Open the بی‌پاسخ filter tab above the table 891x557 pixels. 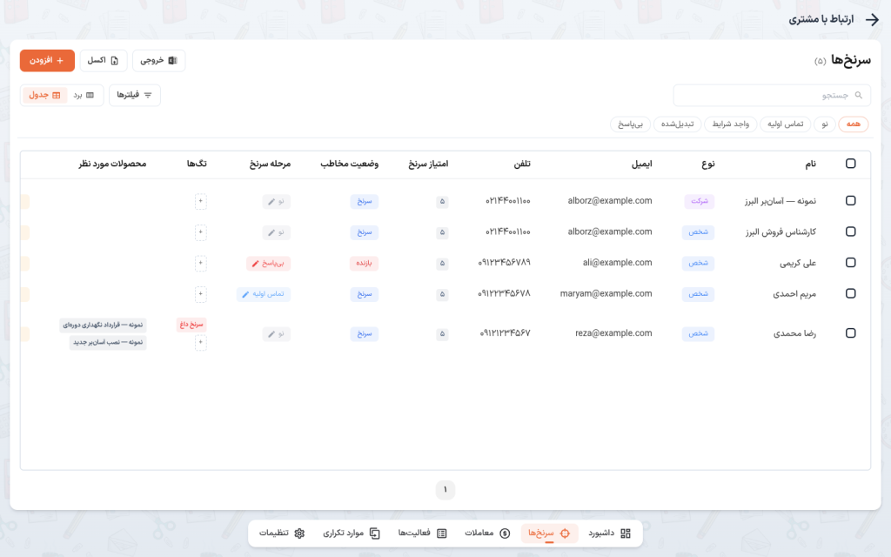point(630,124)
